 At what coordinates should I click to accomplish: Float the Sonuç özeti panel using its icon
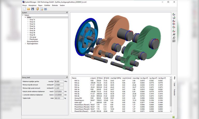pyautogui.click(x=67, y=77)
